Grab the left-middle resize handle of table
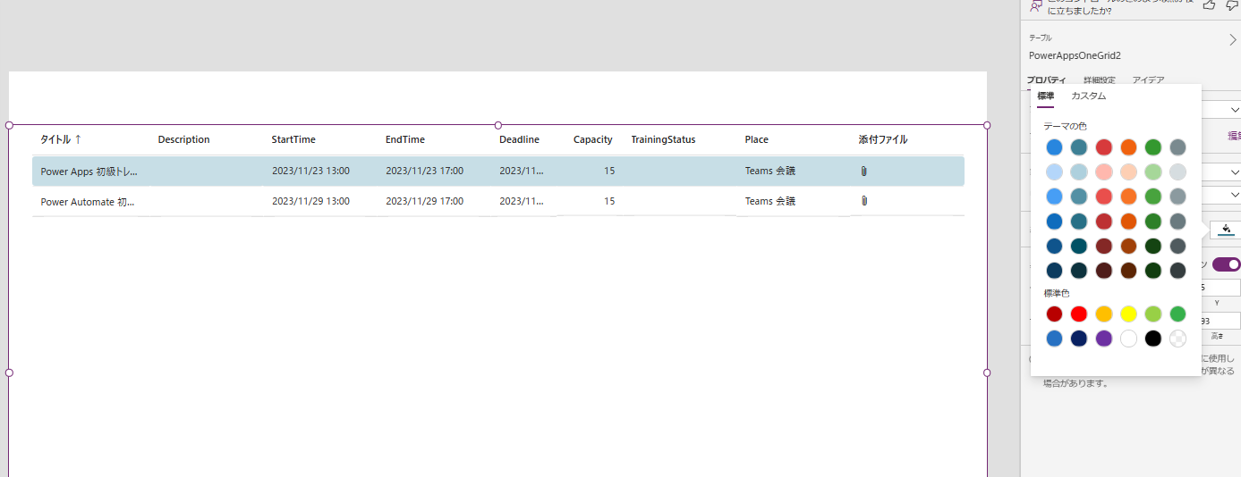Screen dimensions: 1241x477 click(x=9, y=372)
